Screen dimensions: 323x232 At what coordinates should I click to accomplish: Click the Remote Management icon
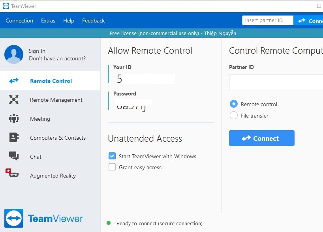(x=14, y=100)
